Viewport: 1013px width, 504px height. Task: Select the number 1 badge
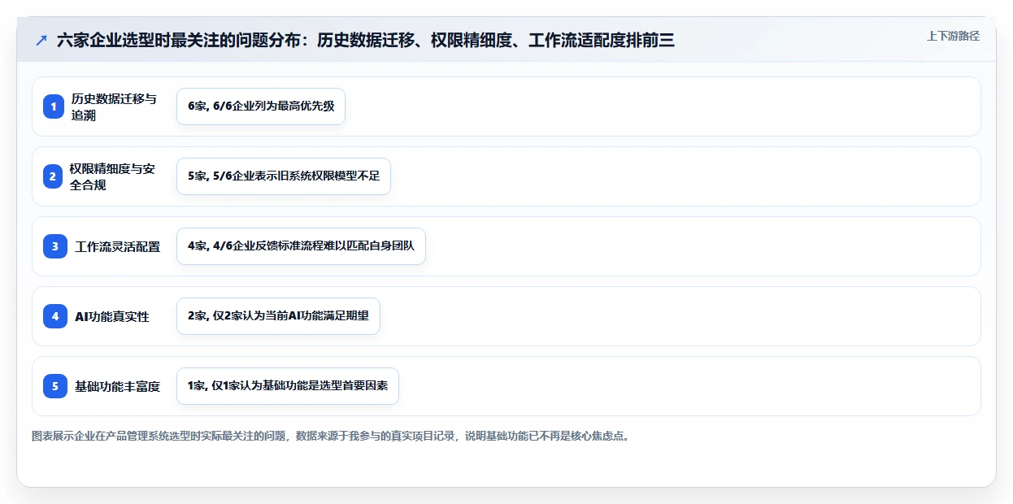[x=54, y=106]
